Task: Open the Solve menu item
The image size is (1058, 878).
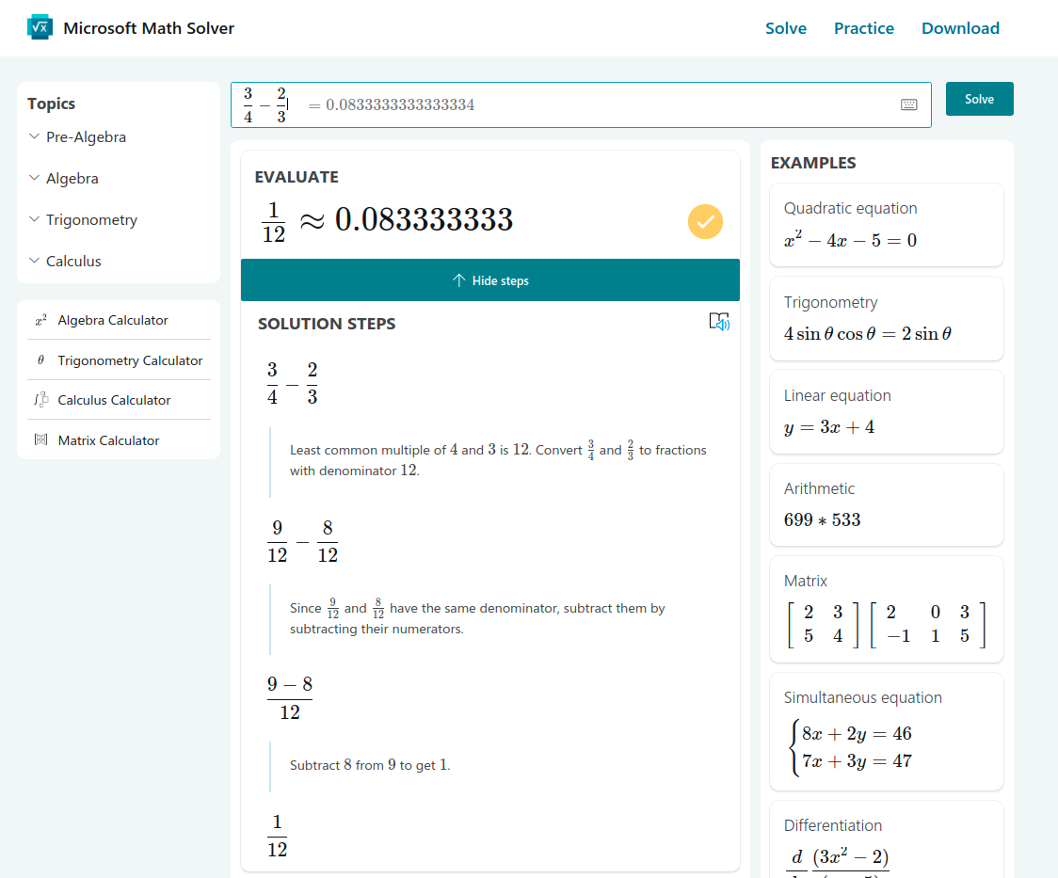Action: coord(786,28)
